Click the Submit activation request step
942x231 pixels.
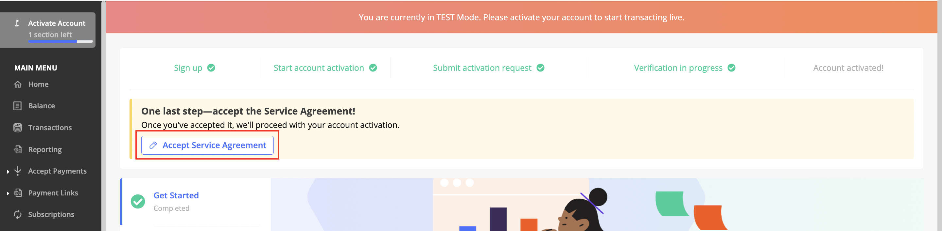click(x=482, y=68)
